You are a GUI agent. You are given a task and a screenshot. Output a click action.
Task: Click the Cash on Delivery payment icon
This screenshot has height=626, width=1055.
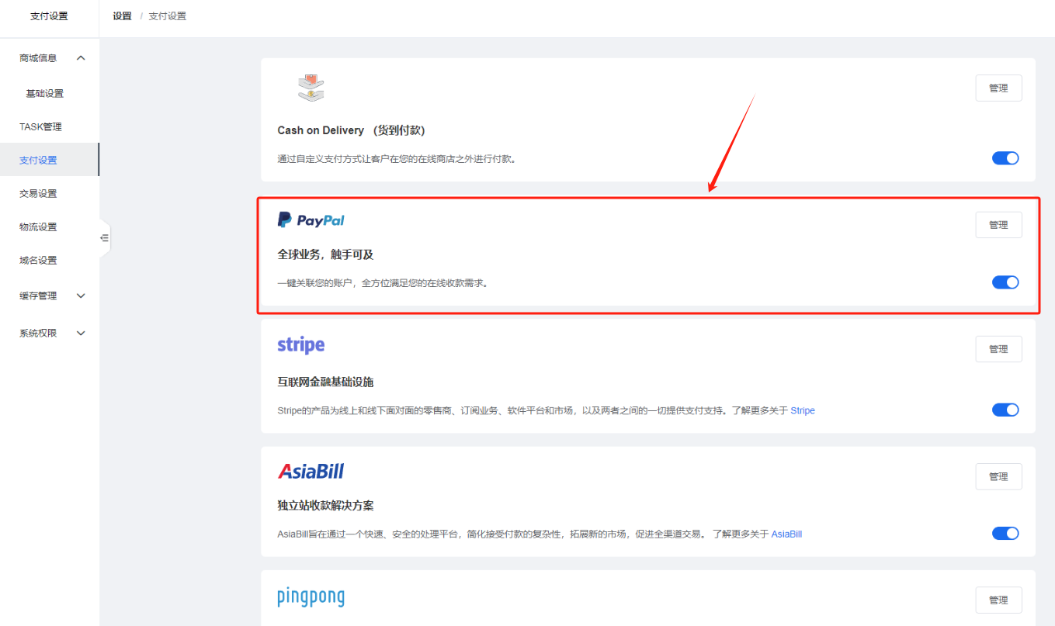click(x=311, y=88)
